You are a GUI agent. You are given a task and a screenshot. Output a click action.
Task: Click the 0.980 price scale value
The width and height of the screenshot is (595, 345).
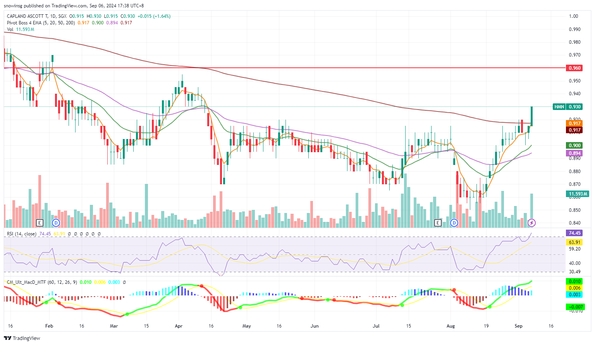(x=574, y=42)
